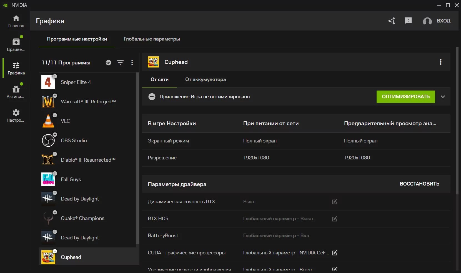Open the Главная home sidebar item
The image size is (461, 273).
[16, 21]
